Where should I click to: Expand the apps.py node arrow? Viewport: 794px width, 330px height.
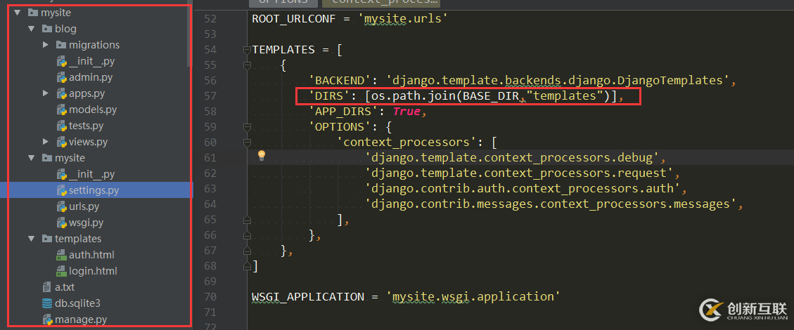coord(46,93)
